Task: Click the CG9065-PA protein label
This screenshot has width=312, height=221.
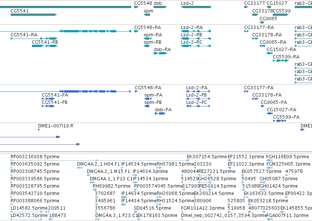Action: (x=274, y=102)
